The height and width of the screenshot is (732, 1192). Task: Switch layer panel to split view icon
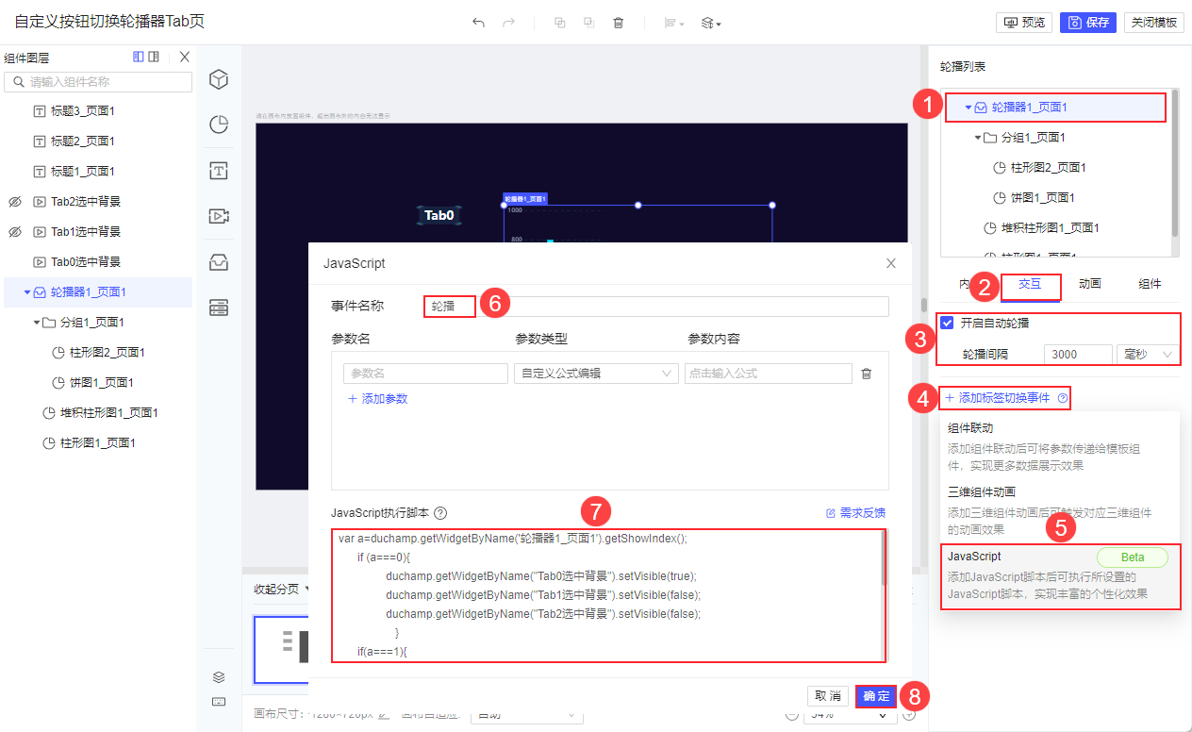[154, 58]
